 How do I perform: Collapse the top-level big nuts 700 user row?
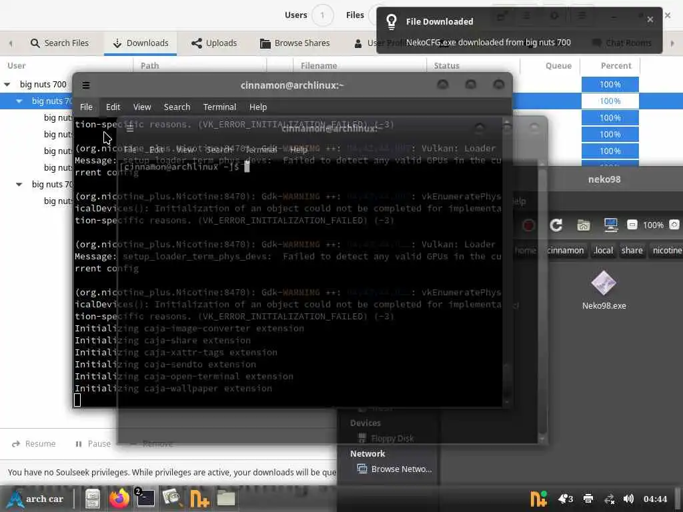[7, 85]
